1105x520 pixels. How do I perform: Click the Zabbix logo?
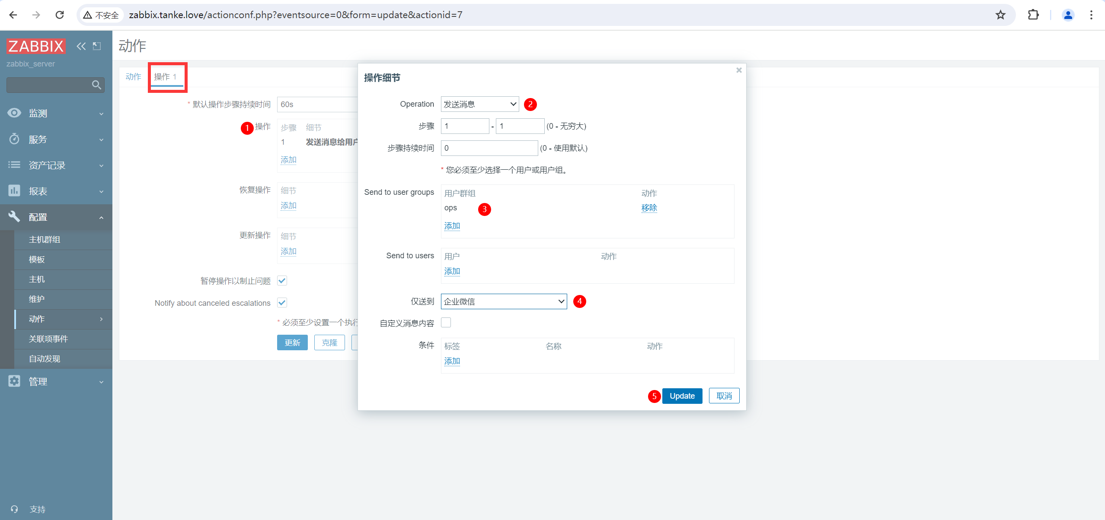[x=36, y=46]
